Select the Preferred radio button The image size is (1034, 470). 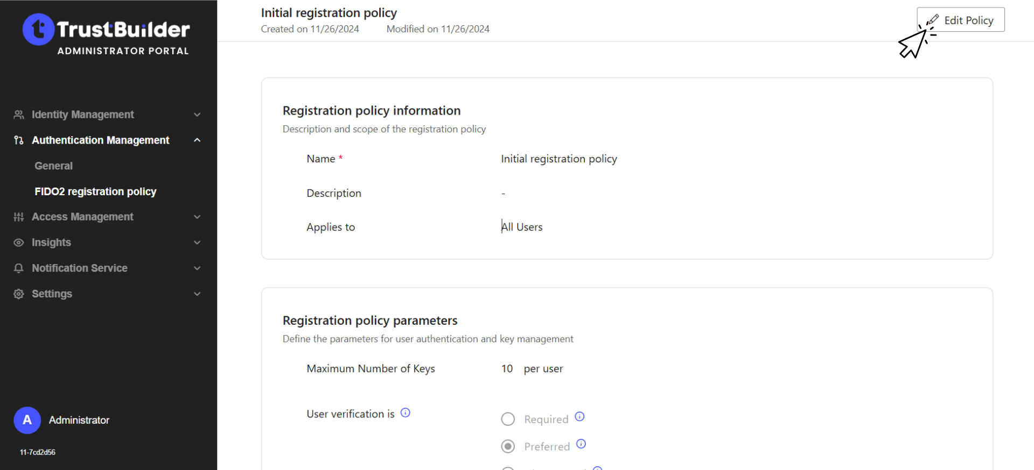[508, 446]
